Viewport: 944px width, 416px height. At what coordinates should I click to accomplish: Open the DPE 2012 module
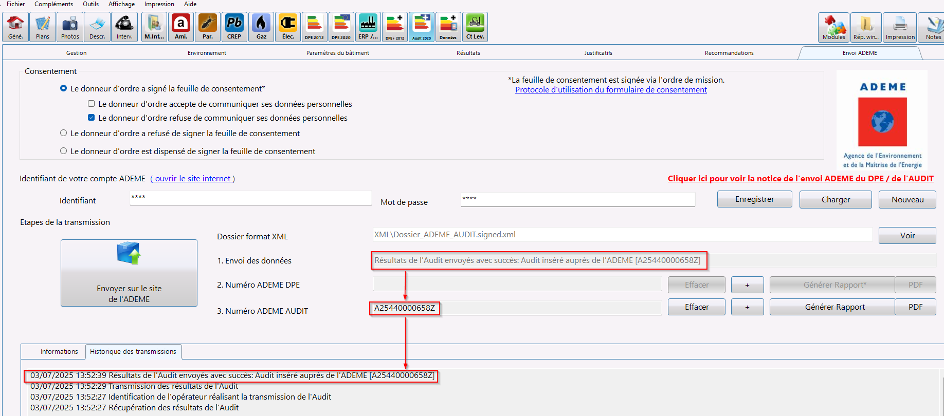coord(315,27)
